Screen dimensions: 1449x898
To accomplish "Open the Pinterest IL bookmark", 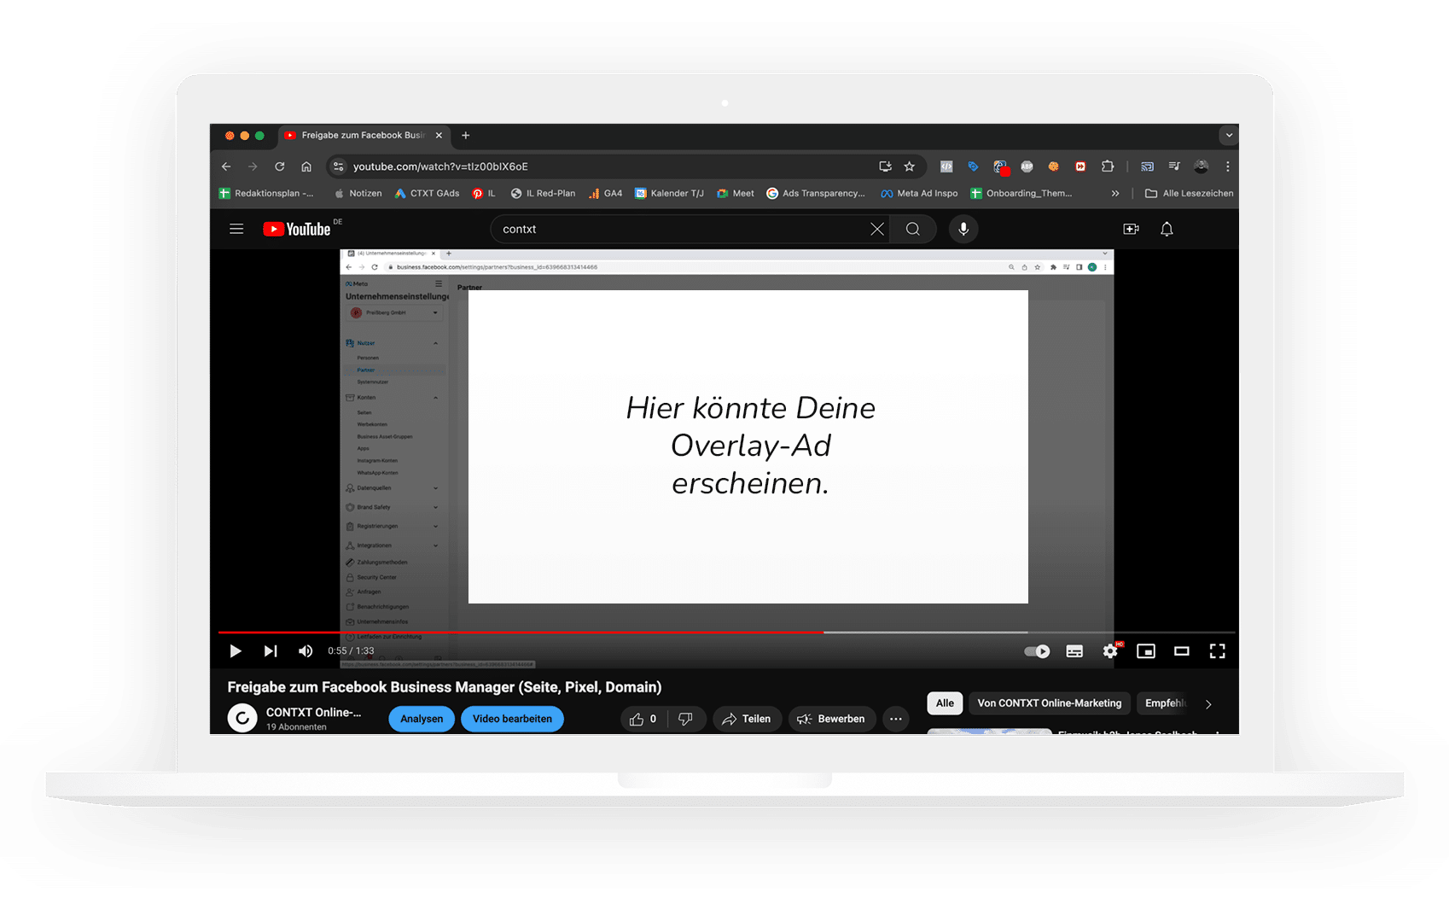I will [484, 193].
